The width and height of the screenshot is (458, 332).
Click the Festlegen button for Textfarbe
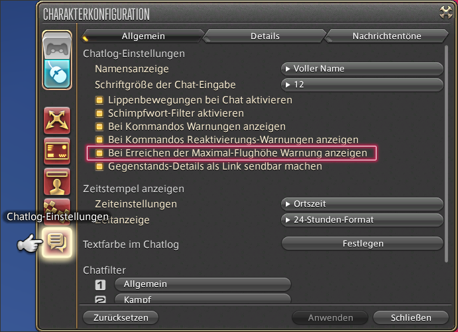[x=363, y=243]
